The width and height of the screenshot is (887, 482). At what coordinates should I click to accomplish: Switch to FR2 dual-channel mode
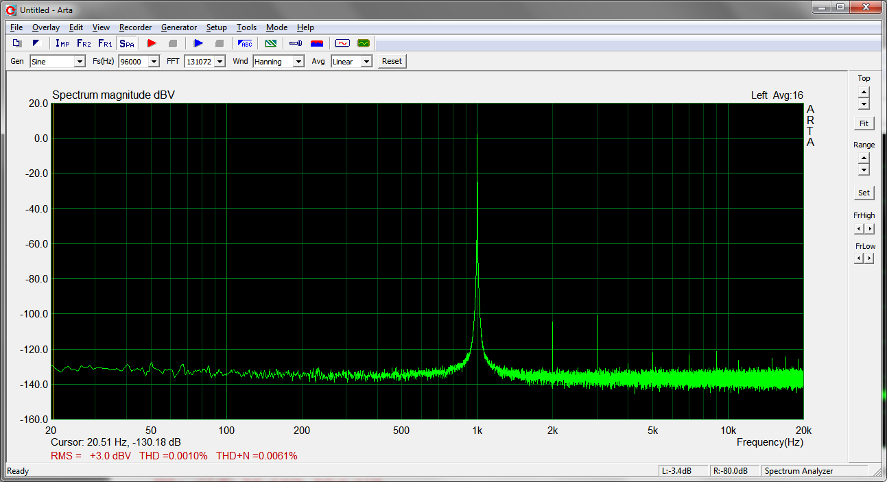pos(84,43)
